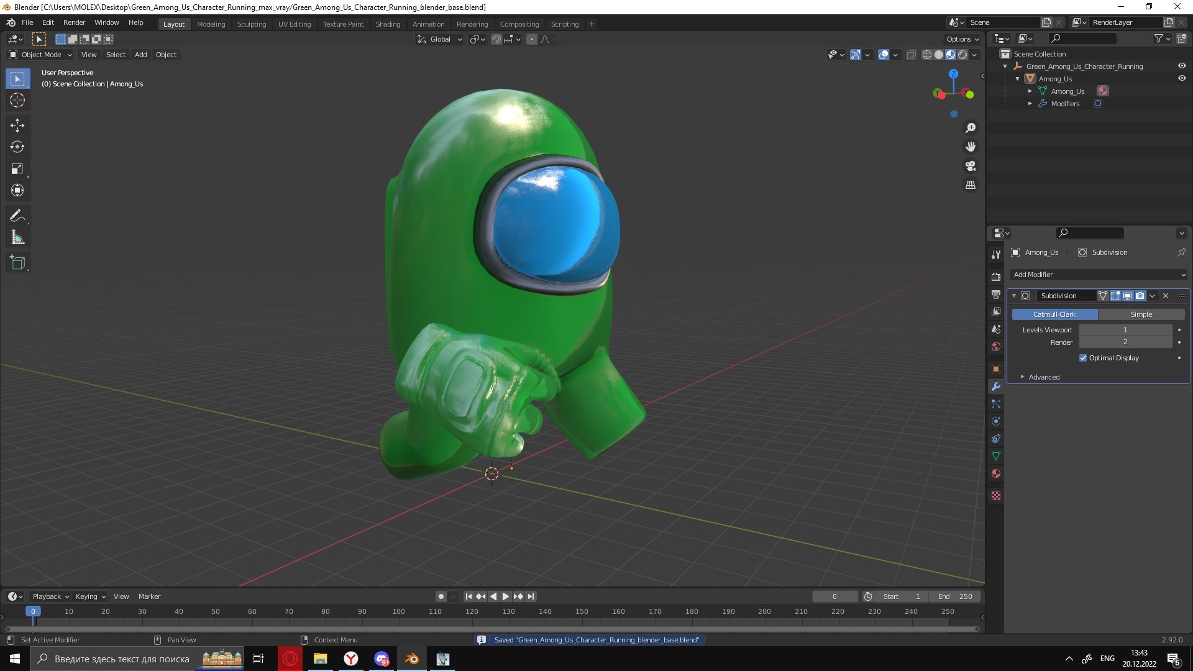Open the Texture properties tab
The height and width of the screenshot is (671, 1193).
point(996,496)
